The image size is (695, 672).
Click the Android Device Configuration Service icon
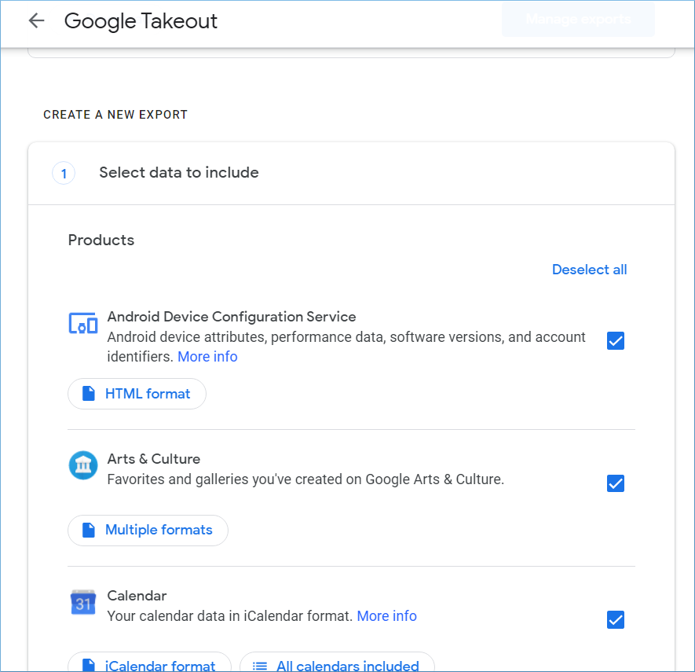(x=83, y=323)
